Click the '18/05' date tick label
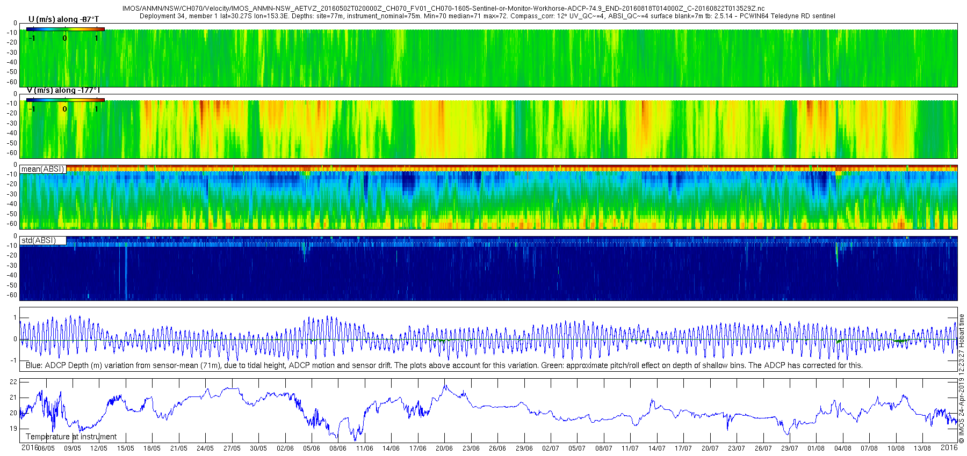 pos(152,448)
